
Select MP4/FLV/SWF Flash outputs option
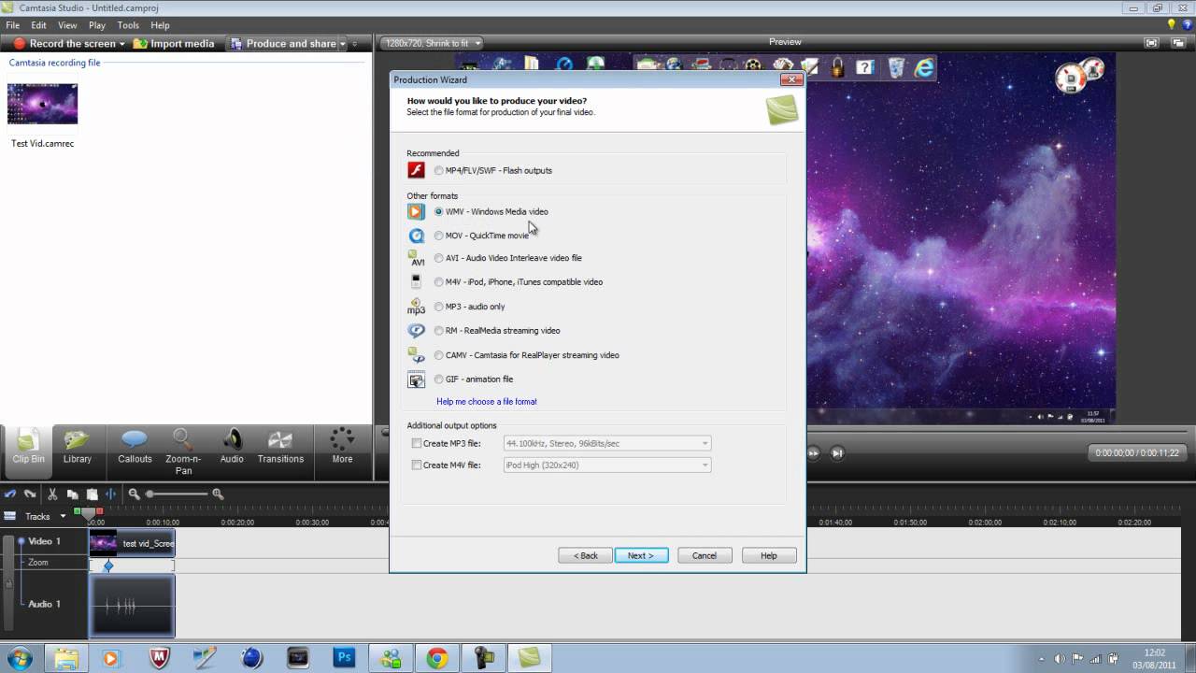(x=438, y=170)
